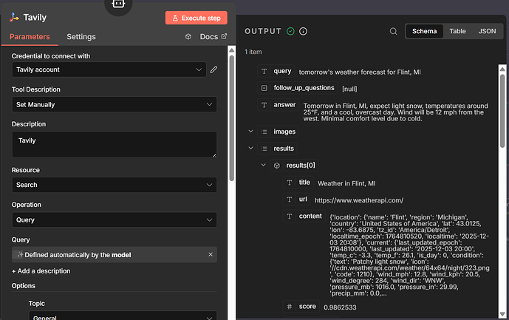Click the cube icon beside Docs
This screenshot has height=320, width=509.
coord(188,36)
